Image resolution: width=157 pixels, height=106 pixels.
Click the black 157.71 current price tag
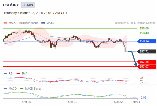(147, 51)
